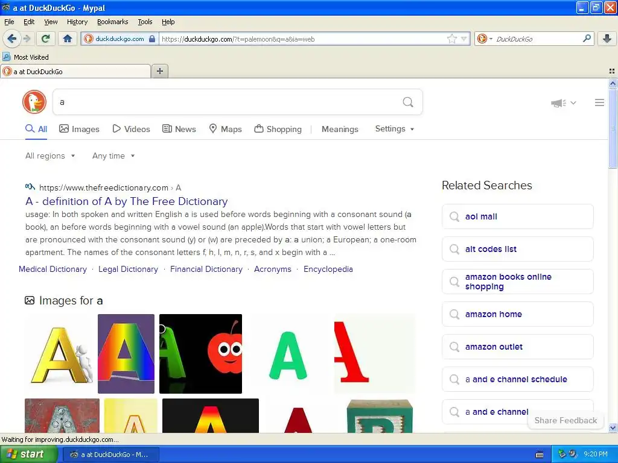Open the browser Home page

coord(68,39)
